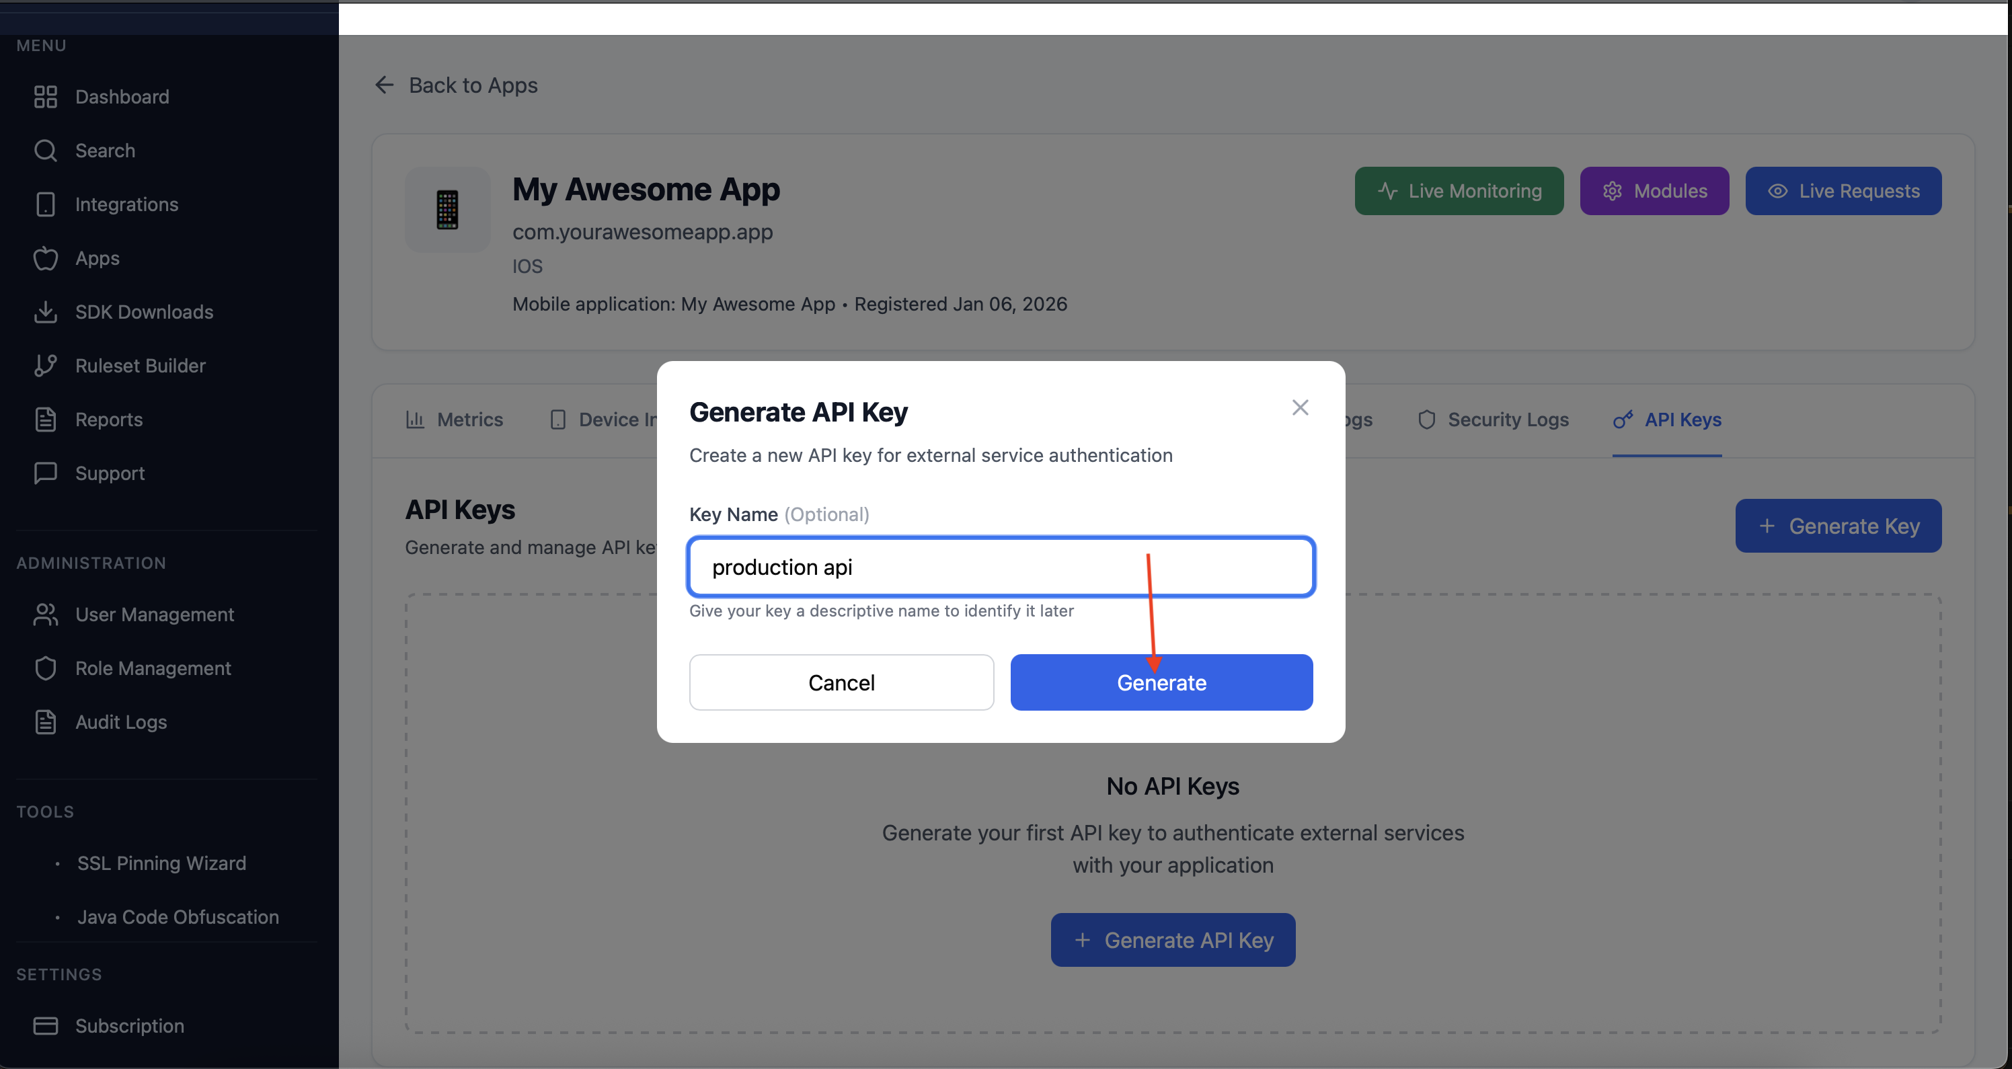Click the pulse icon on Live Monitoring

tap(1387, 192)
